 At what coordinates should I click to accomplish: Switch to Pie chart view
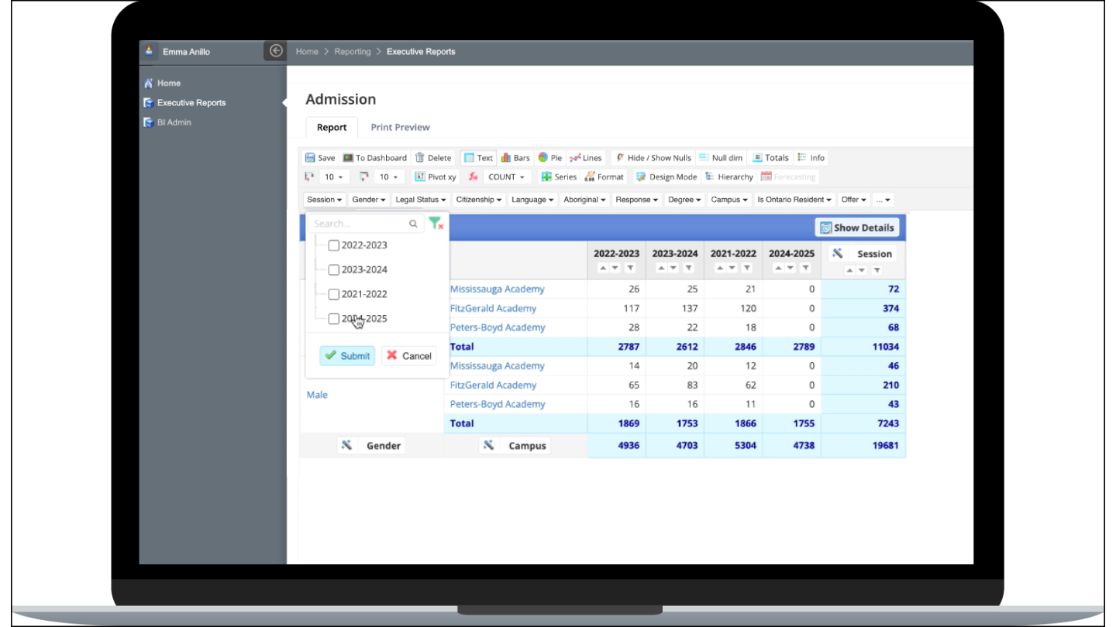click(549, 157)
